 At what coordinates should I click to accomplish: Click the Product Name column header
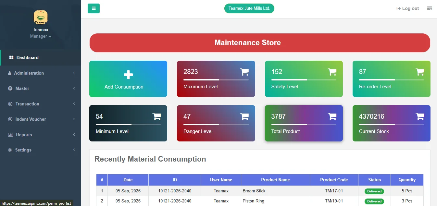(275, 180)
